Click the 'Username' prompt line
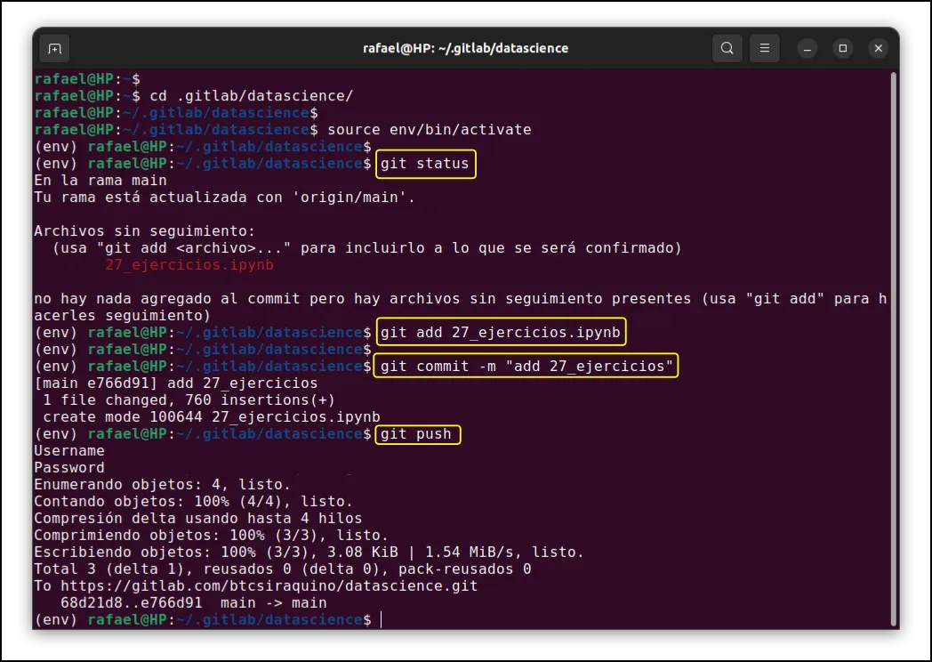The width and height of the screenshot is (932, 662). coord(69,451)
